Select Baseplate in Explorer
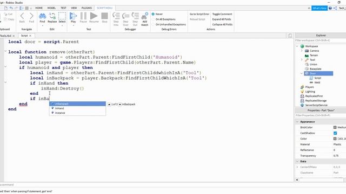 click(315, 69)
